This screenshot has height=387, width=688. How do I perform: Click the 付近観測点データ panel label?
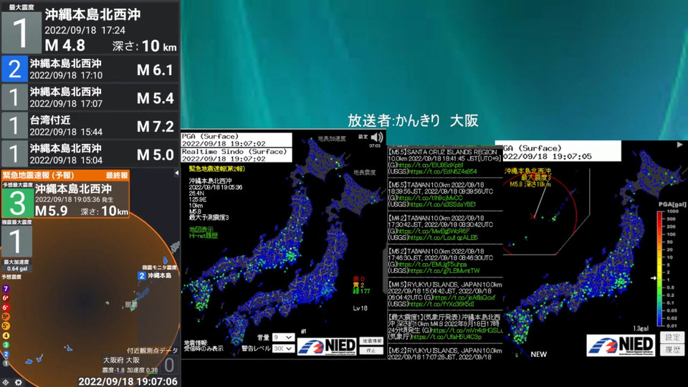pos(152,350)
